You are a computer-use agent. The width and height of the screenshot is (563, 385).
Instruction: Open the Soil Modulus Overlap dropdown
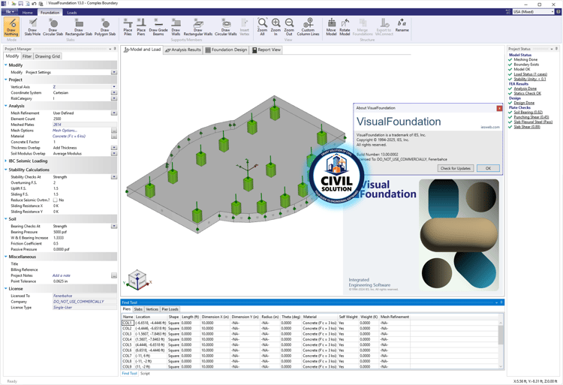[114, 154]
